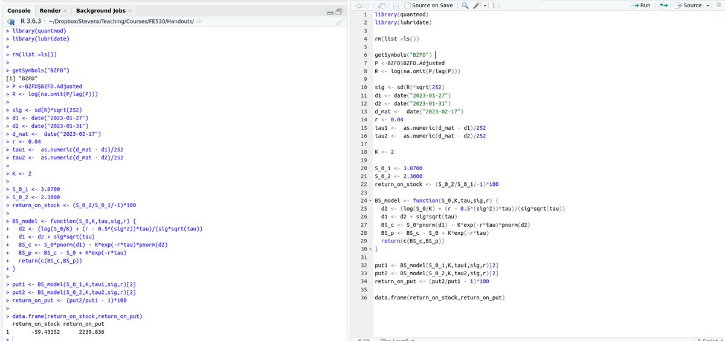The width and height of the screenshot is (725, 341).
Task: Run the current line with the Run button
Action: (640, 5)
